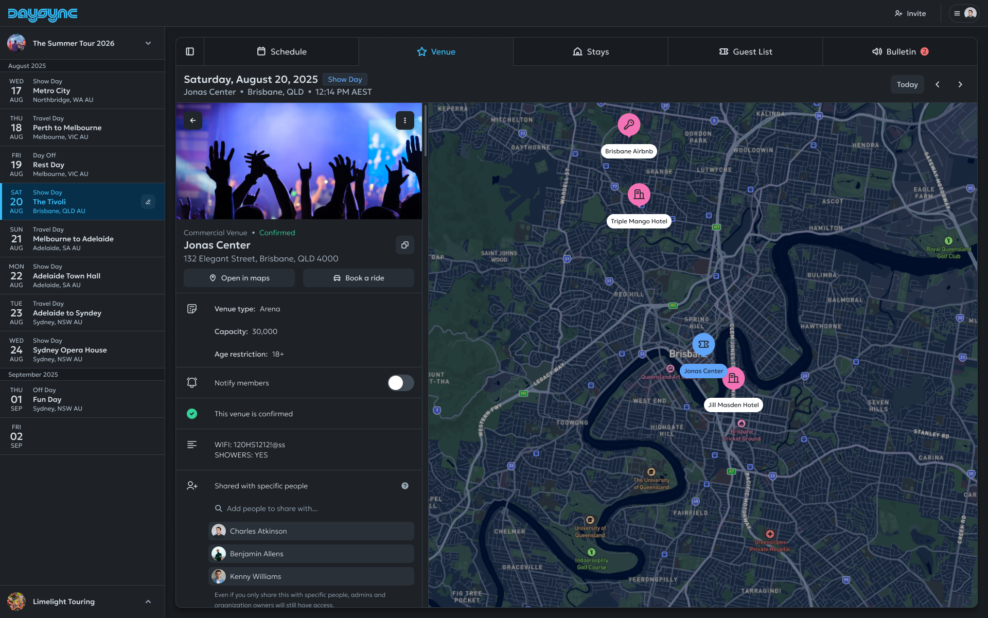This screenshot has width=988, height=618.
Task: Click the Jonas Center ticket pin on map
Action: pos(703,344)
